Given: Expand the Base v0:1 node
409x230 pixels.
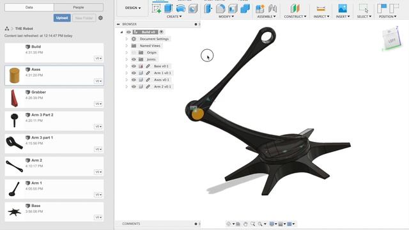Looking at the screenshot, I should [x=127, y=66].
